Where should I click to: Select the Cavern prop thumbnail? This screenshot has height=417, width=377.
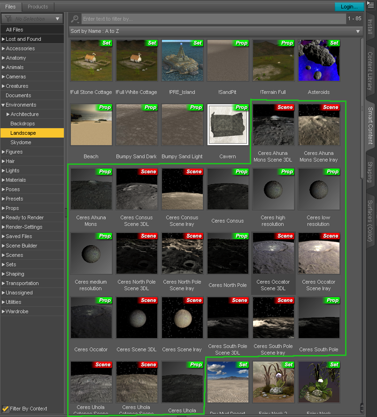(x=228, y=125)
